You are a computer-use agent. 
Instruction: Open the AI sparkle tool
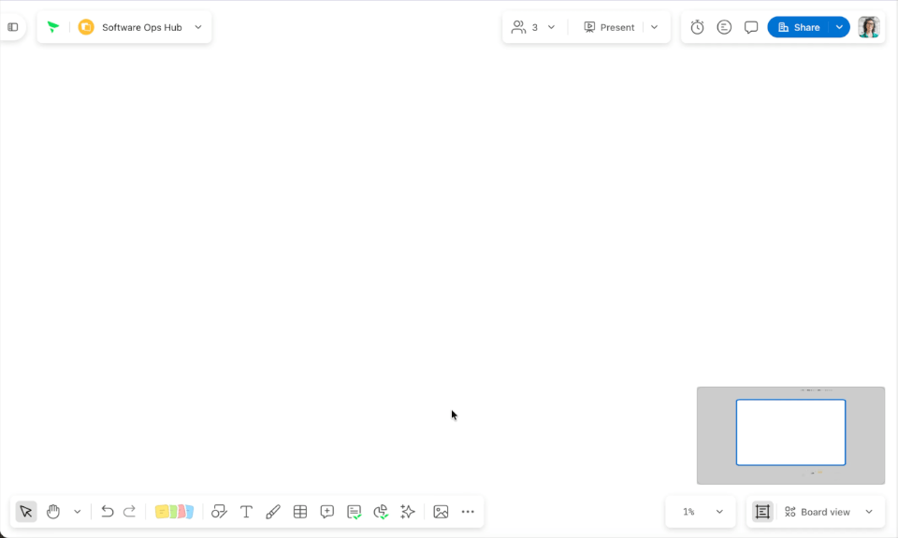tap(408, 511)
